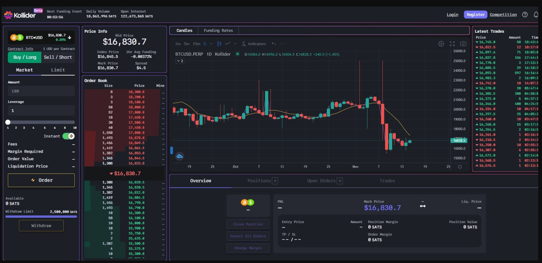Open notifications bell icon
Screen dimensions: 542x263
536,14
